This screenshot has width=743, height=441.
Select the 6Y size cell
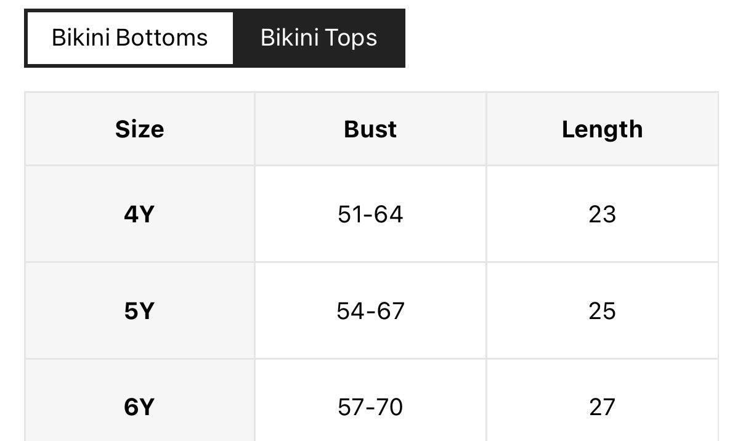coord(139,407)
